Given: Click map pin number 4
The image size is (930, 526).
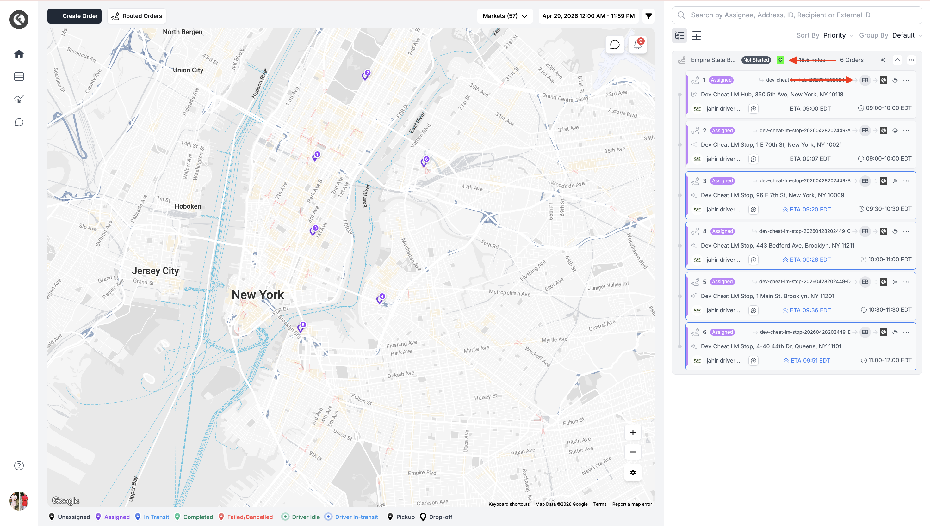Looking at the screenshot, I should click(380, 298).
